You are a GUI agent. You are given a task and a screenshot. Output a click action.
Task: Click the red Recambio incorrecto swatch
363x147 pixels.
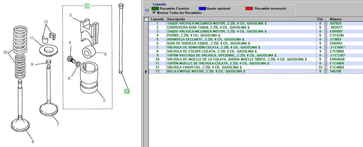pyautogui.click(x=249, y=9)
